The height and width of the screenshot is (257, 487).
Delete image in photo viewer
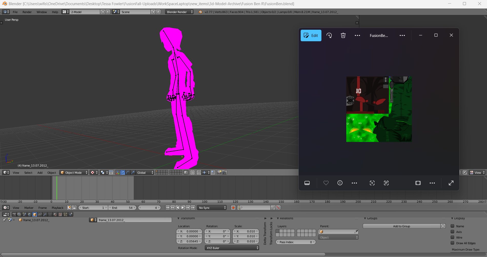tap(343, 35)
